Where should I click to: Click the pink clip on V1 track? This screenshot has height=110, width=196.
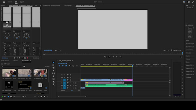(128, 80)
